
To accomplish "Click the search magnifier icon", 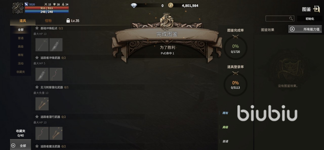I will [x=291, y=18].
